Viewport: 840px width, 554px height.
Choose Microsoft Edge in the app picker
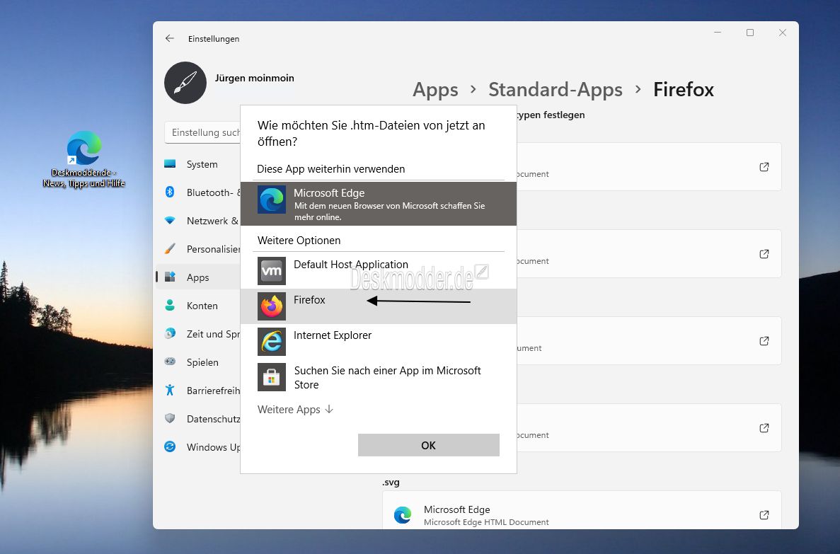click(378, 204)
